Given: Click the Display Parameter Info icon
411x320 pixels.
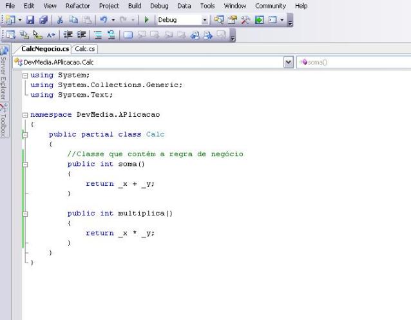Looking at the screenshot, I should point(24,35).
